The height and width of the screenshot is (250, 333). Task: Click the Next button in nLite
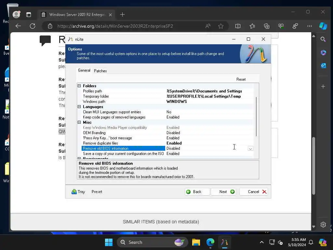click(x=224, y=192)
